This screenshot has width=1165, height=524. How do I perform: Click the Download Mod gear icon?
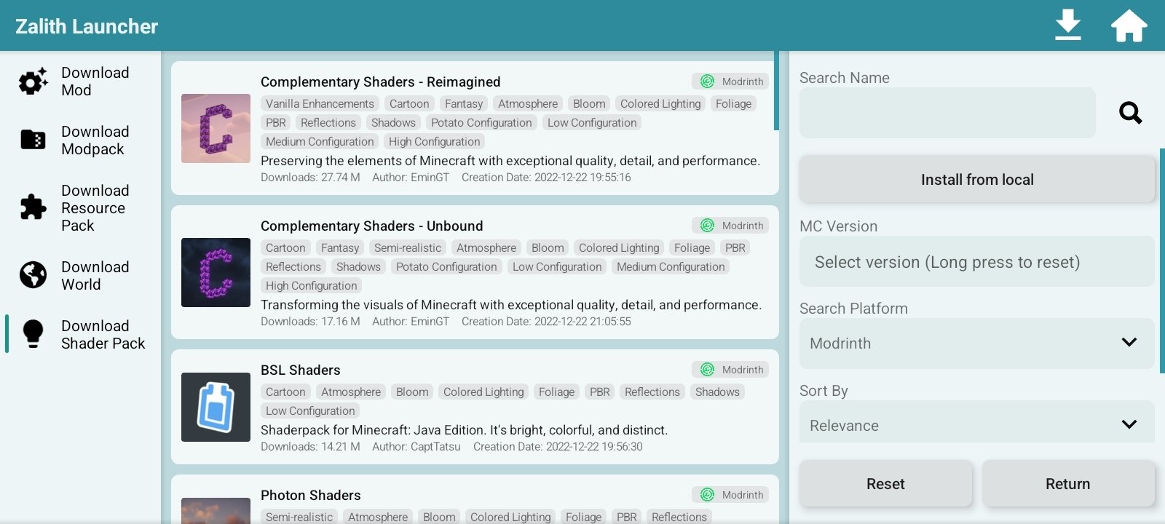[x=33, y=82]
